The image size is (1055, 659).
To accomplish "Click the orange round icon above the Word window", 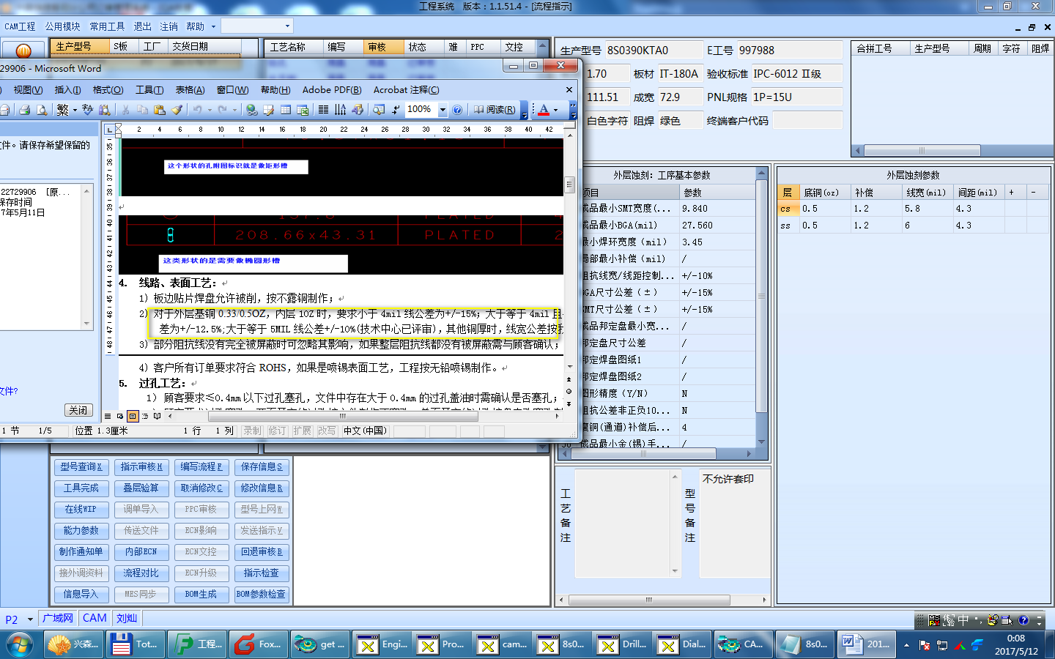I will pyautogui.click(x=23, y=51).
